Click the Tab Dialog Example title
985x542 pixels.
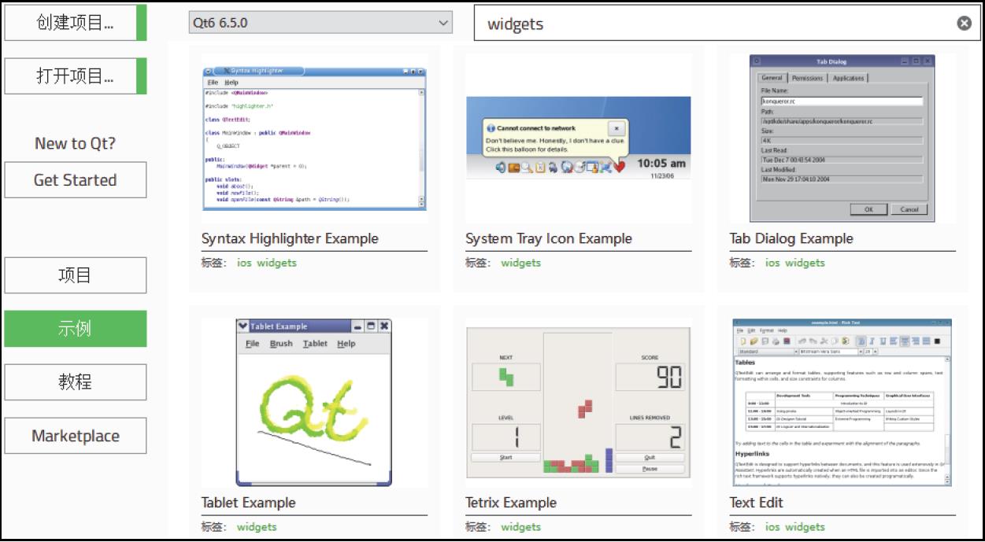791,238
